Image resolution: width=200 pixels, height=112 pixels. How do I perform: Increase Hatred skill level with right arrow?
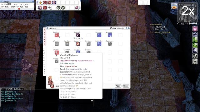pyautogui.click(x=82, y=38)
